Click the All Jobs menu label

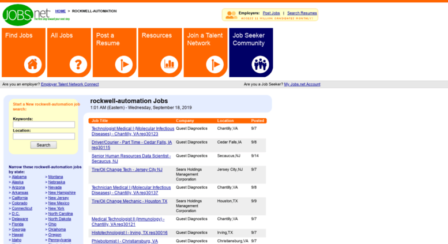(62, 35)
